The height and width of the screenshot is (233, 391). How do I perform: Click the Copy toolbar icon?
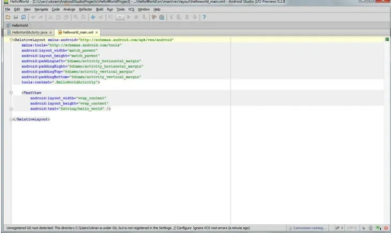[58, 17]
